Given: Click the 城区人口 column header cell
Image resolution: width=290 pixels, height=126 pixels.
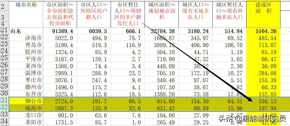Looking at the screenshot, I should [195, 14].
